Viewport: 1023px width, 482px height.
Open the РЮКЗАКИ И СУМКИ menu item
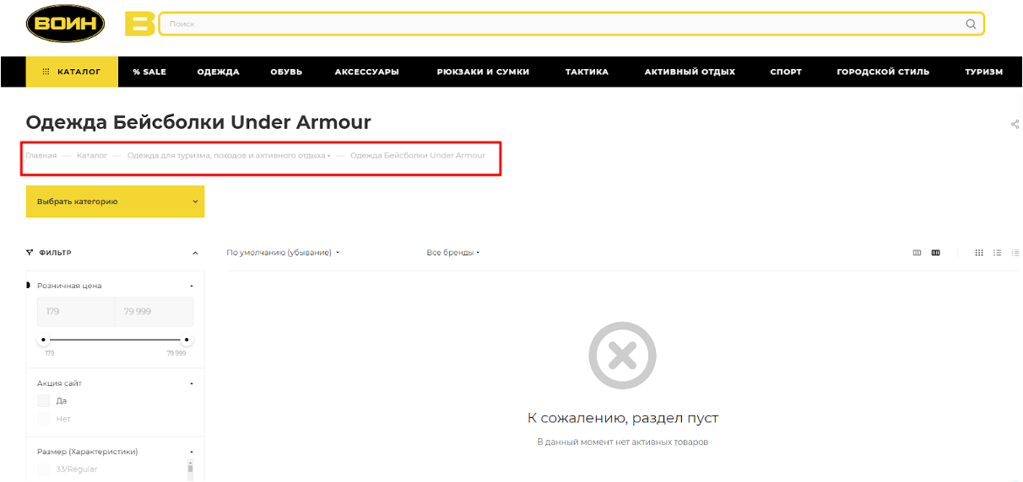click(483, 72)
